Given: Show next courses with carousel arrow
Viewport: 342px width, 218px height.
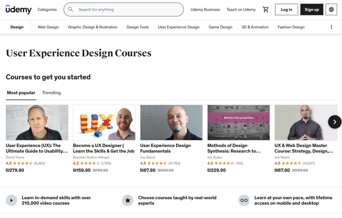Looking at the screenshot, I should (x=335, y=122).
